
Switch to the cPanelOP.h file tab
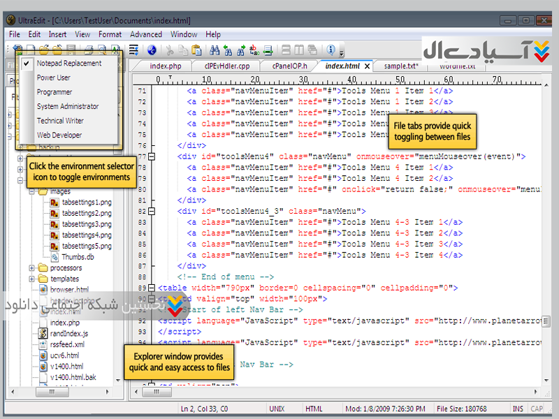[289, 66]
